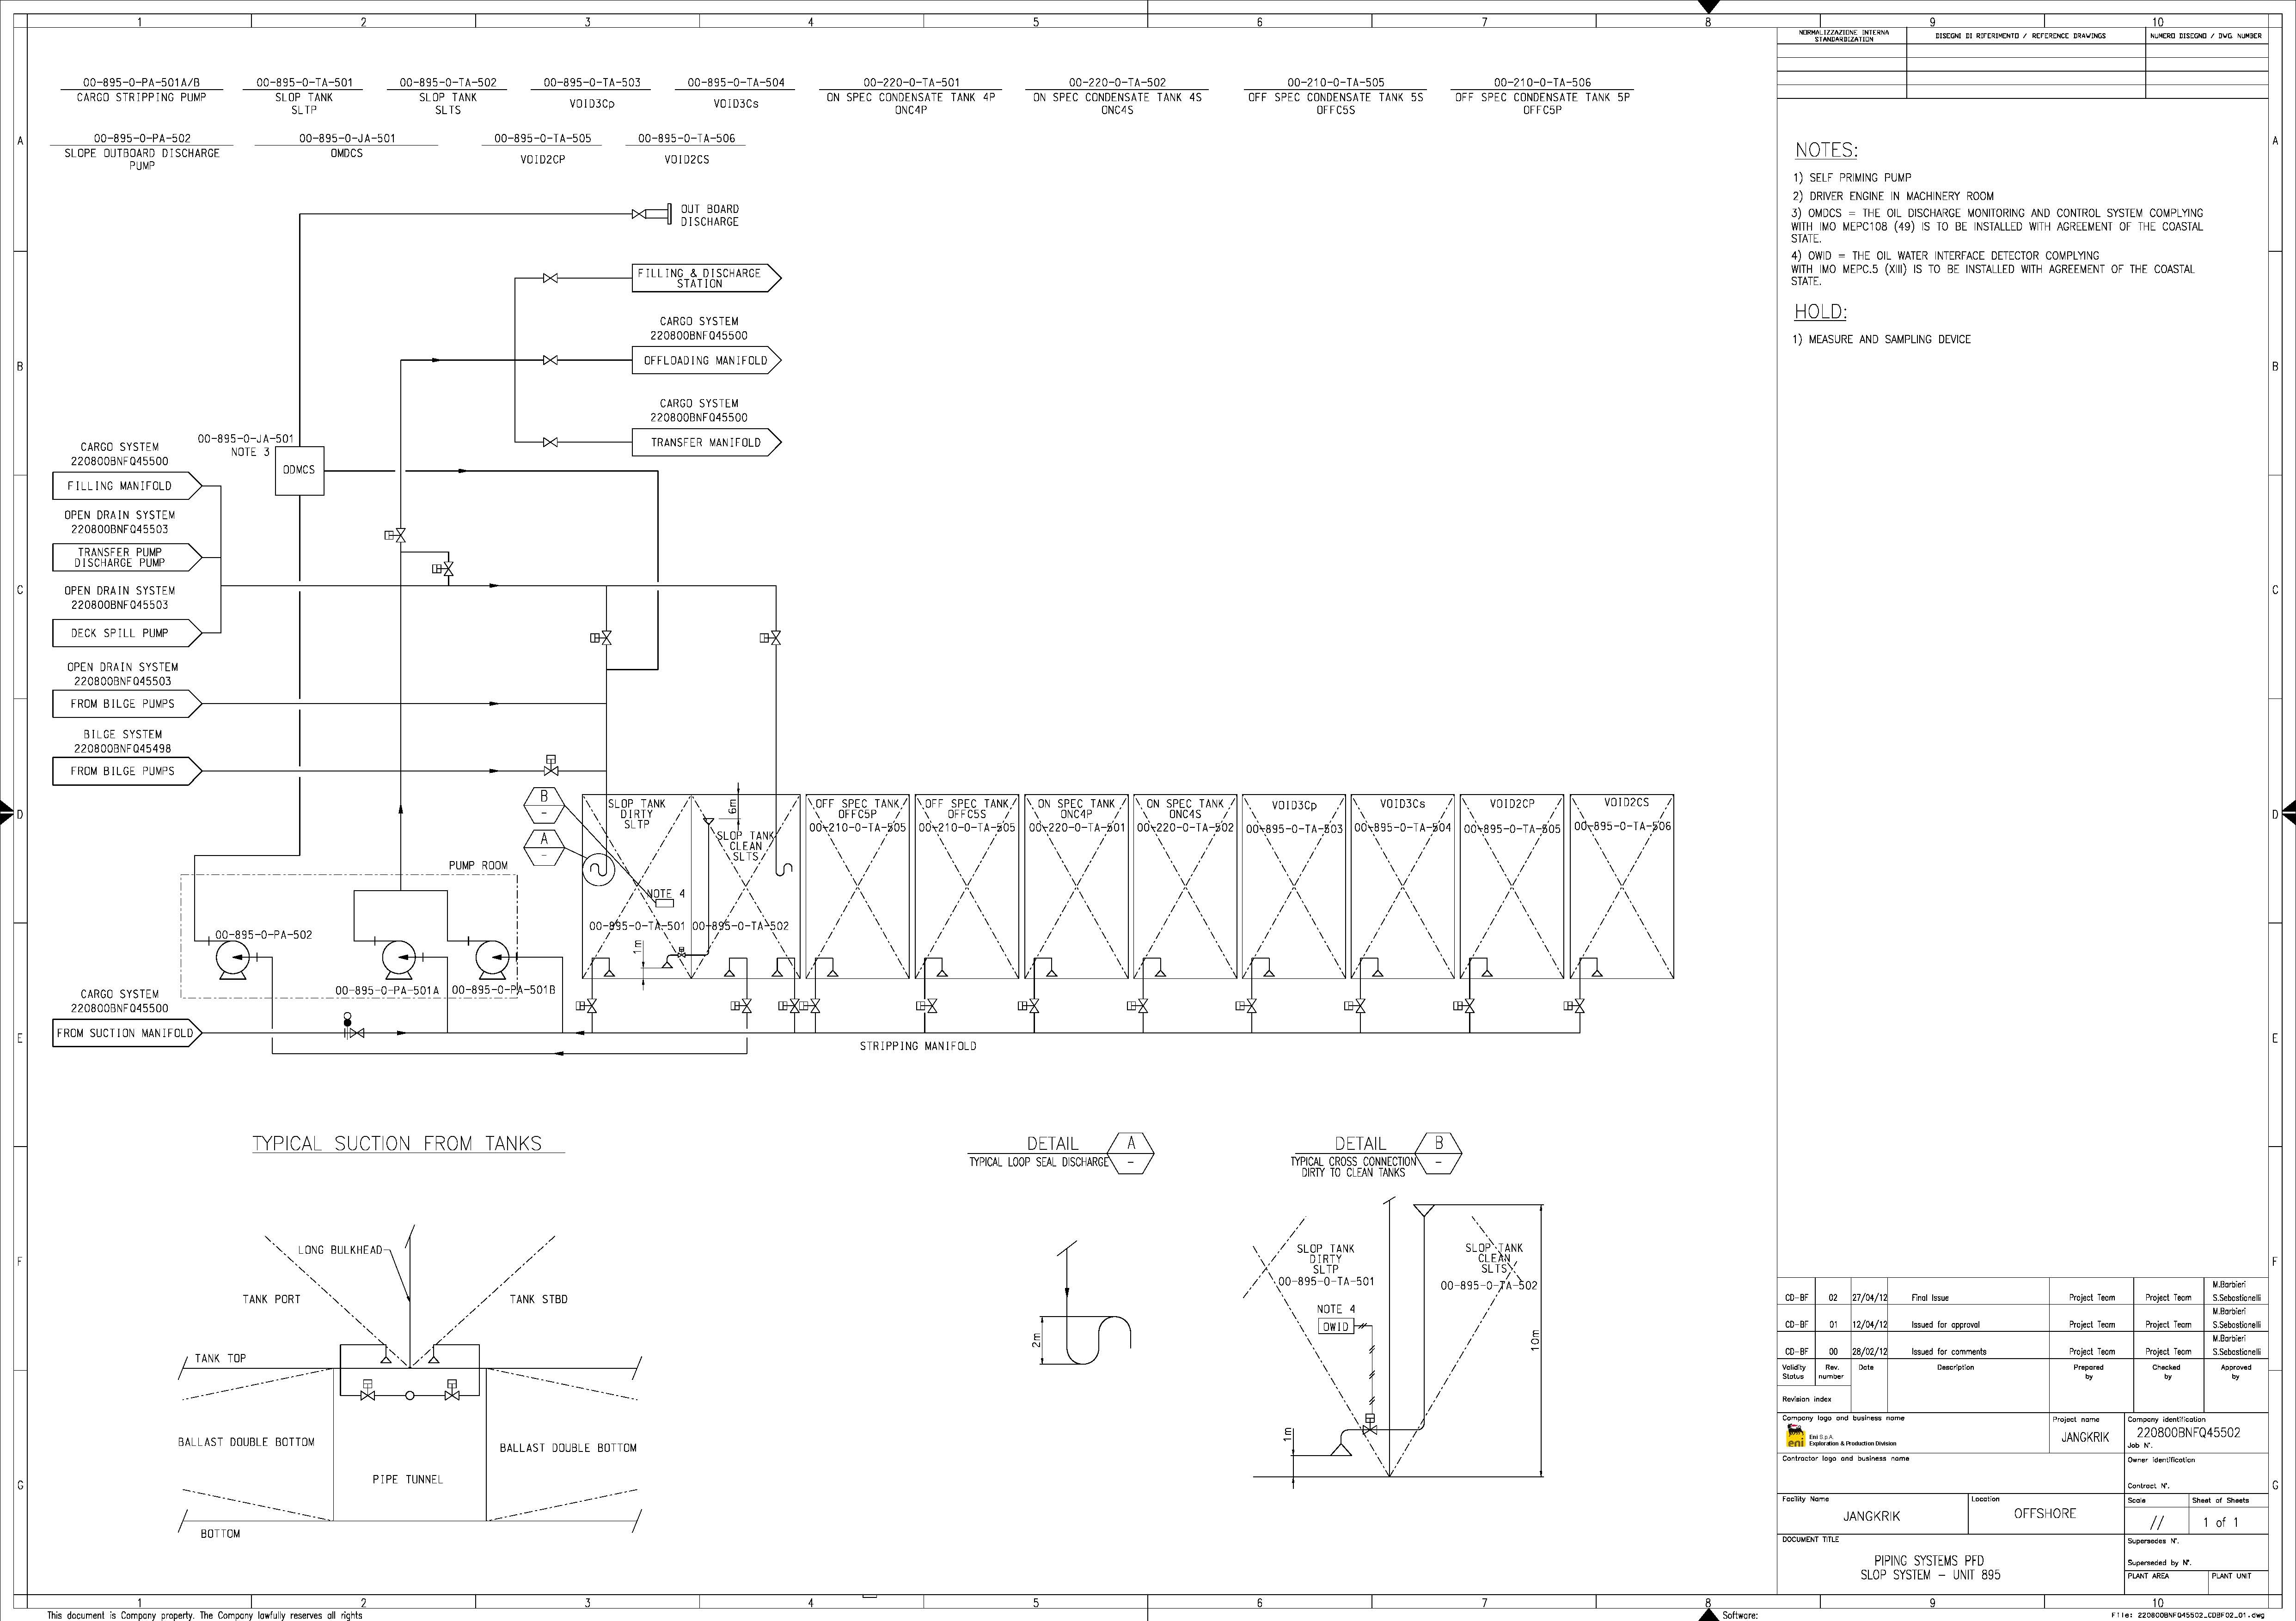Image resolution: width=2296 pixels, height=1621 pixels.
Task: Click valve feeding Offloading Manifold
Action: pos(550,360)
